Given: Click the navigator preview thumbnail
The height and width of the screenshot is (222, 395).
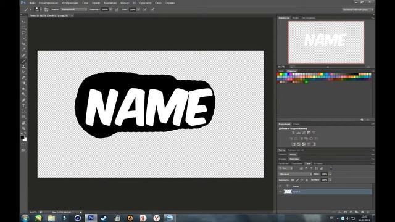Looking at the screenshot, I should point(326,42).
